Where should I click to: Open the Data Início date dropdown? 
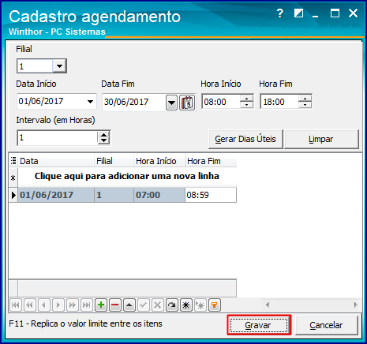click(90, 102)
